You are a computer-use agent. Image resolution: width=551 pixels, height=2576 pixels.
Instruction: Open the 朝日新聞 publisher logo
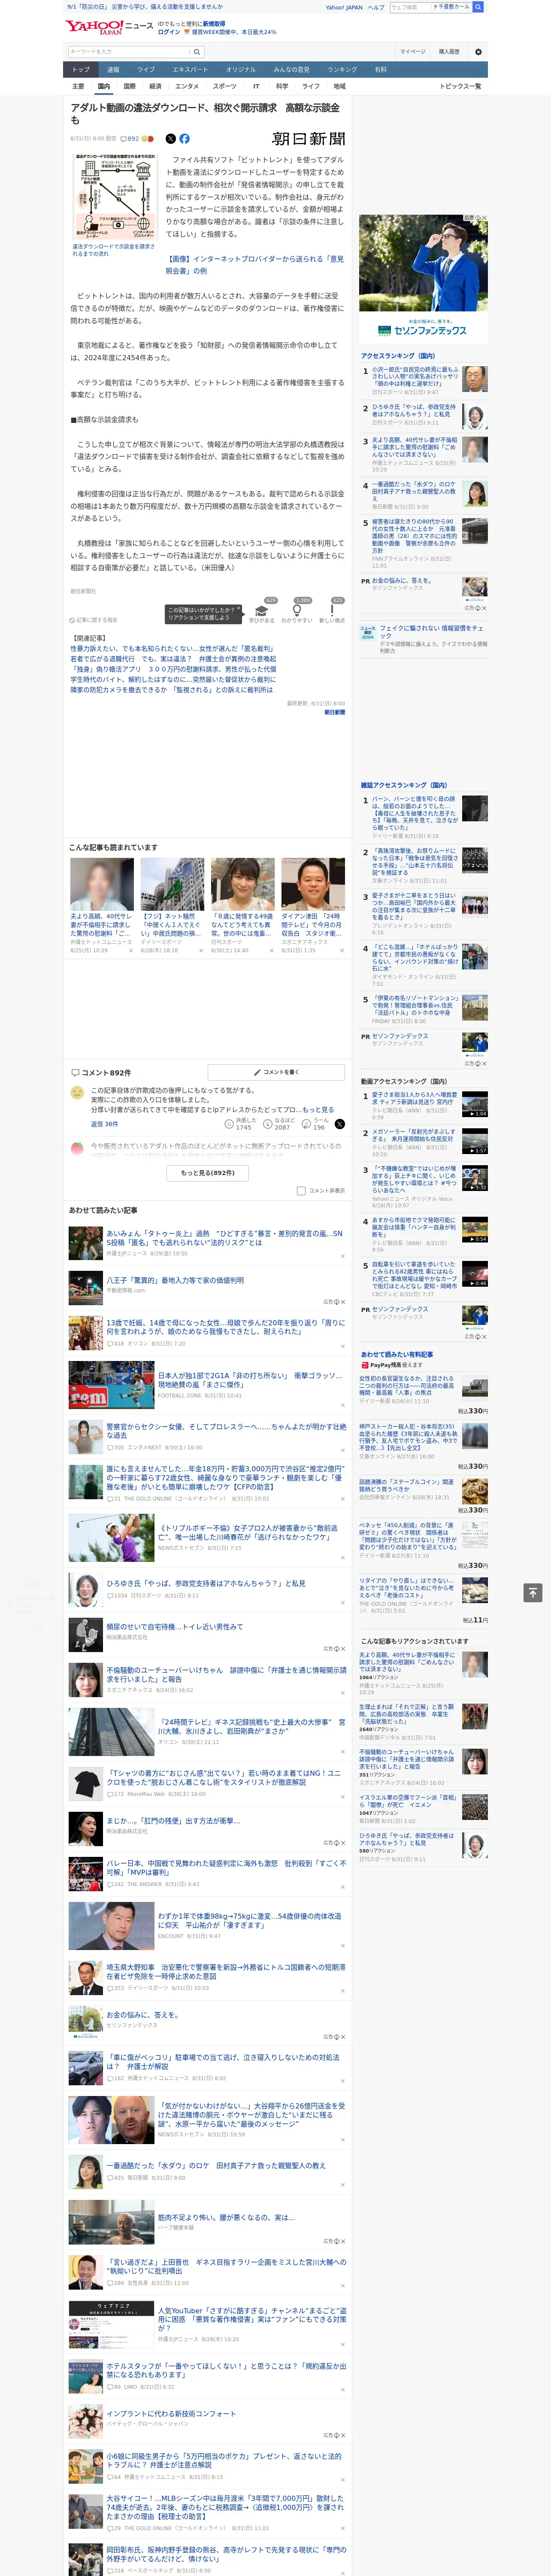[x=309, y=139]
